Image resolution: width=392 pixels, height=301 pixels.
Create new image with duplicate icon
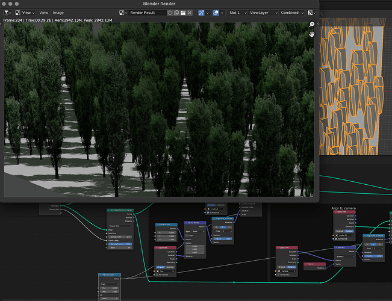click(x=176, y=13)
